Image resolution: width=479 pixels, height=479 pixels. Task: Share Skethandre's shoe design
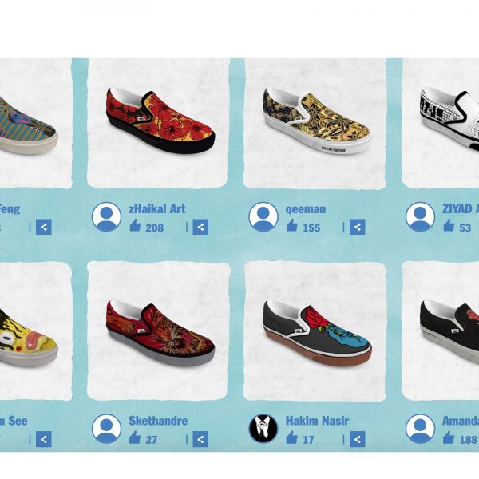200,439
